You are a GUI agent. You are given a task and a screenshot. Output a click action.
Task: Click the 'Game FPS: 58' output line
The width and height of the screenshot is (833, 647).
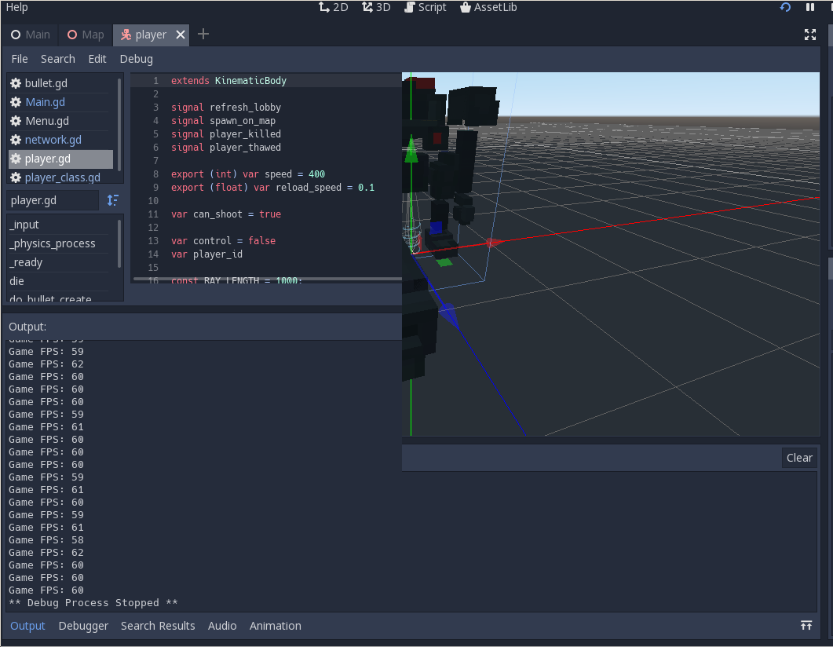(x=46, y=540)
